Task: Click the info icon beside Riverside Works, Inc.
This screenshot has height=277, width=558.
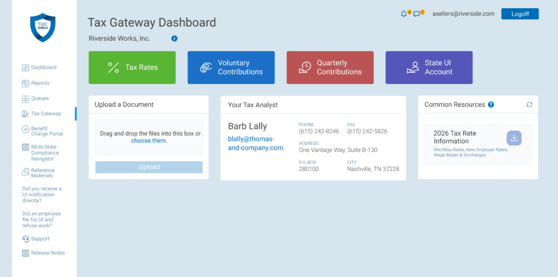Action: 174,39
